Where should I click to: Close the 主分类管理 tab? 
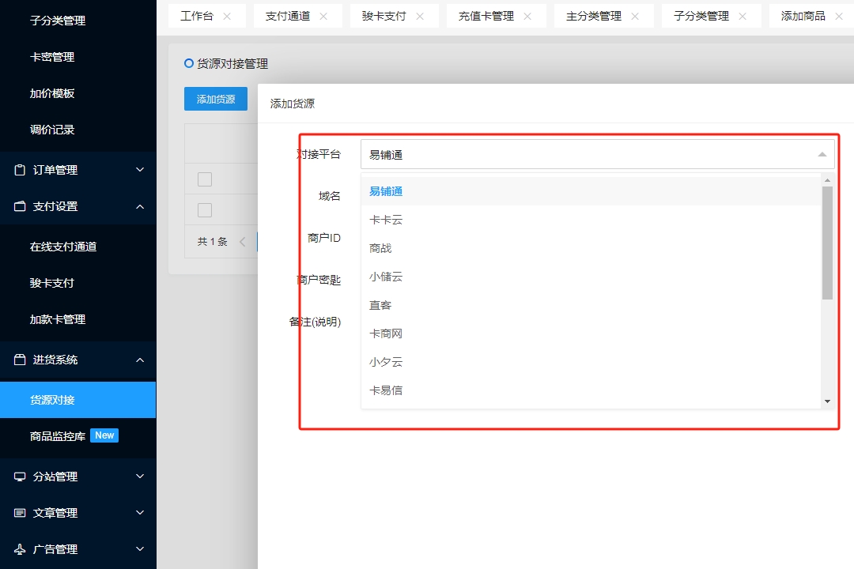point(635,17)
